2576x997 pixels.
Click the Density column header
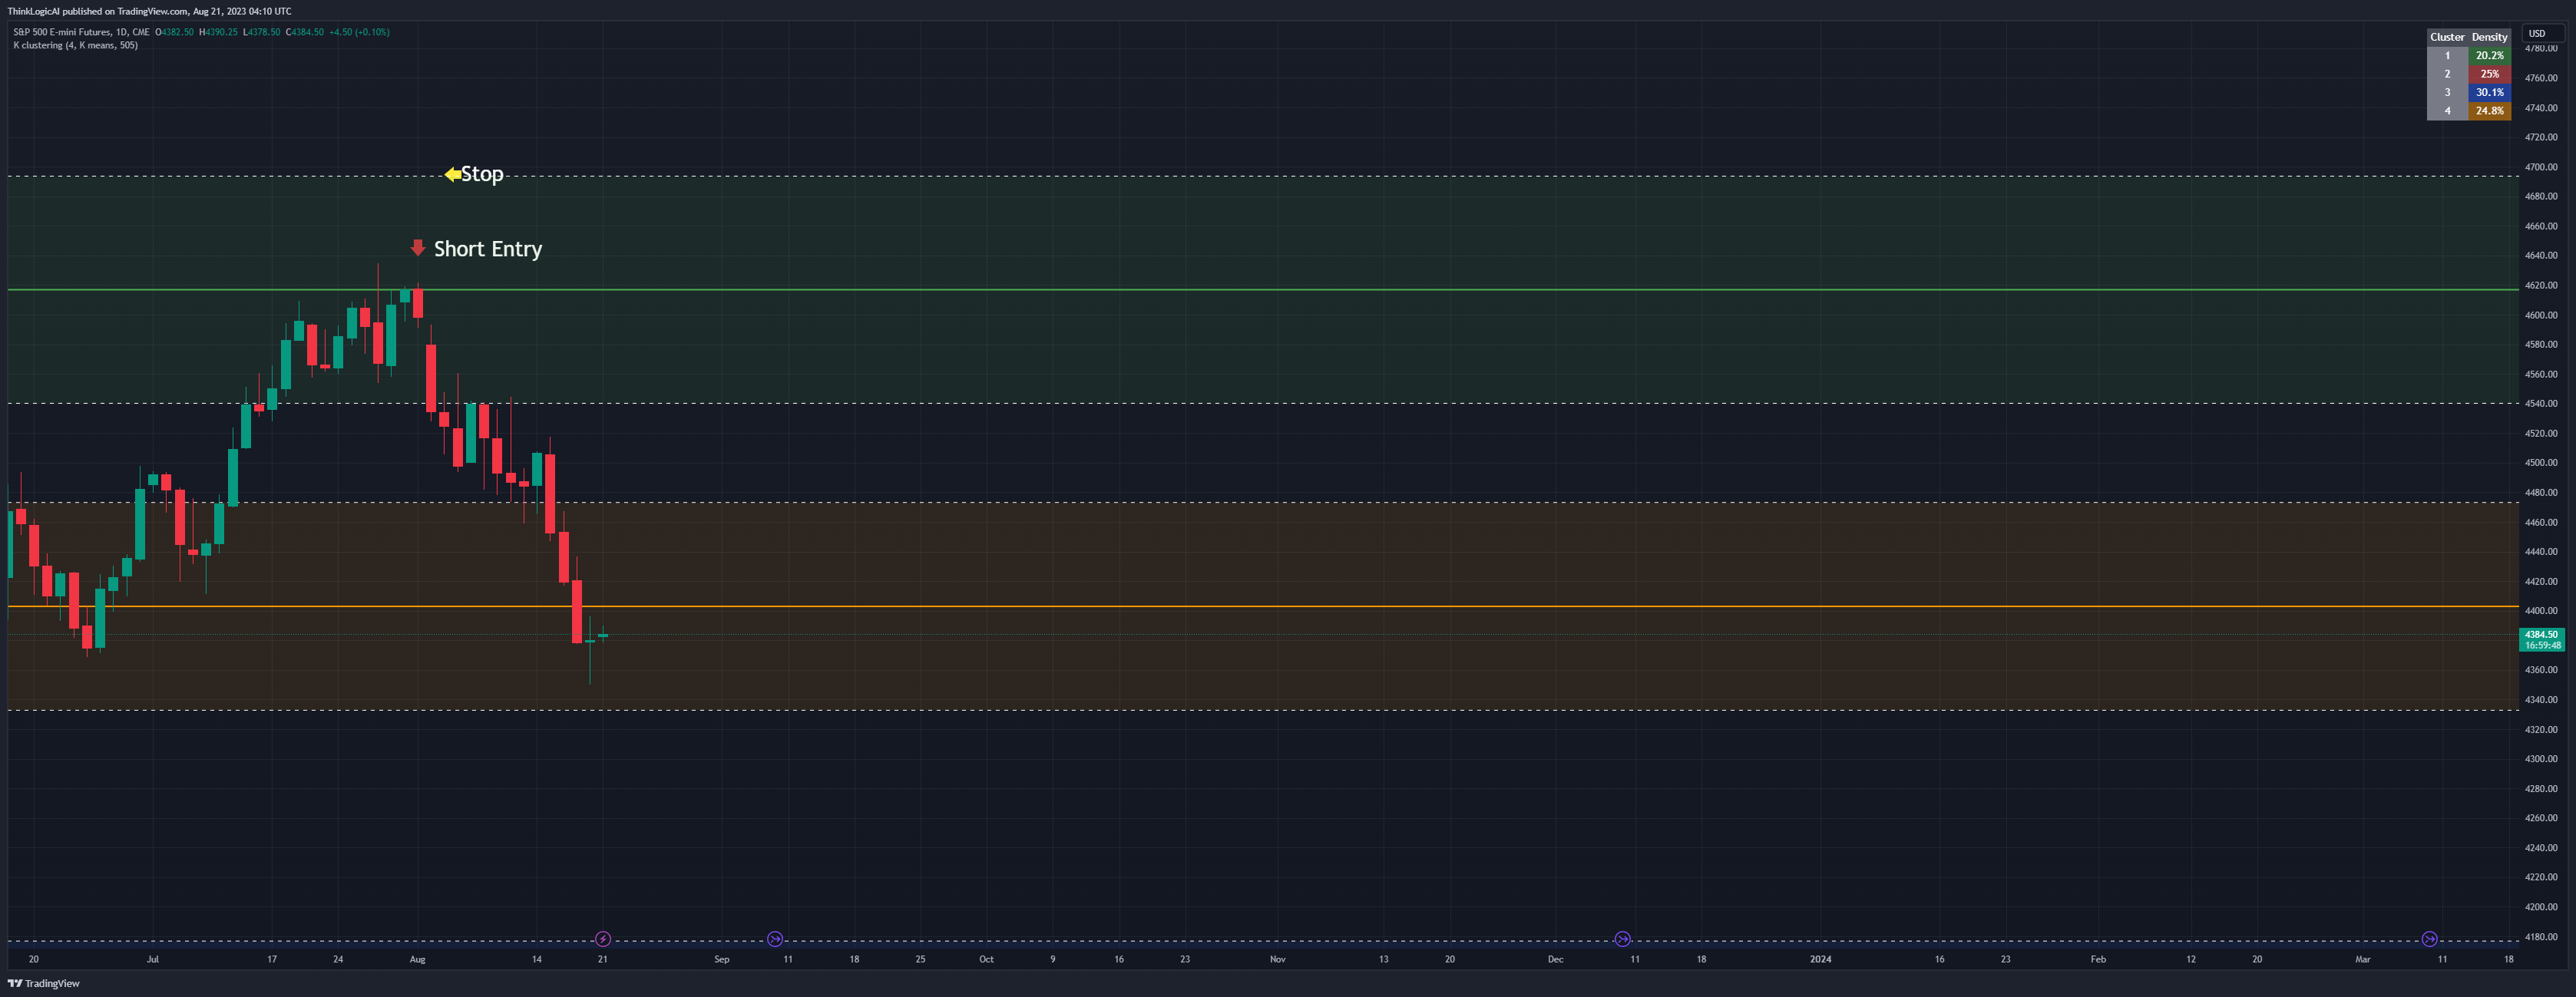pos(2489,37)
